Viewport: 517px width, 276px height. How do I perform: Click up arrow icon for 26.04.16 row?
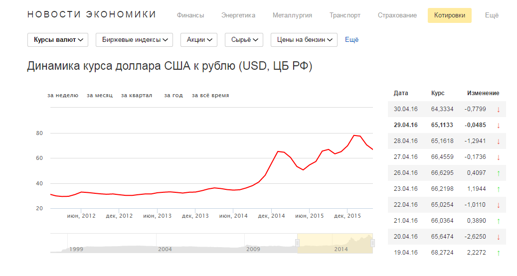(498, 173)
